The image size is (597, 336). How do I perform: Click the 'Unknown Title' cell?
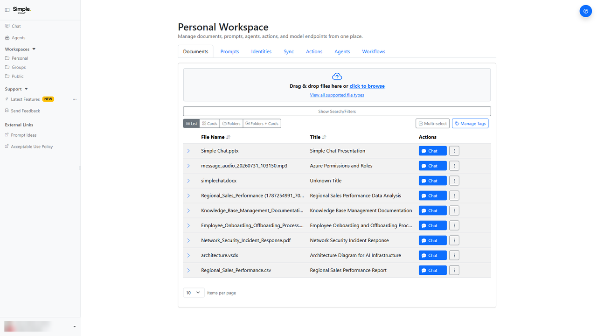(326, 181)
